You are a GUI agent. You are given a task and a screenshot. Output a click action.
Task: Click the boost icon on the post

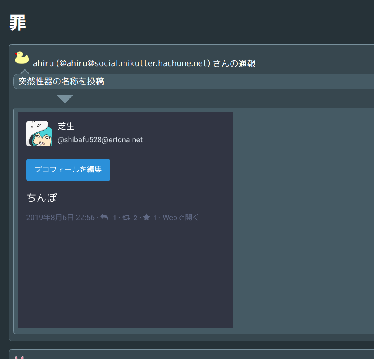point(126,218)
